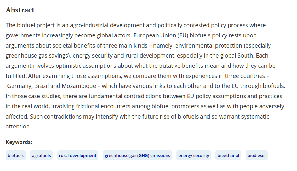The image size is (297, 171).
Task: Click the Keywords label
Action: tap(19, 142)
